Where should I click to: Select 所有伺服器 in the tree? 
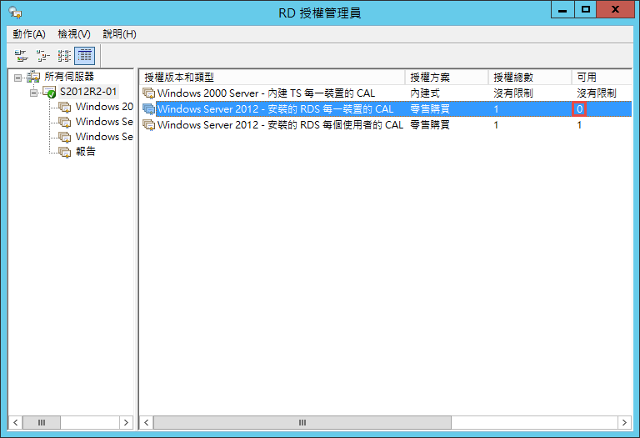pos(69,77)
